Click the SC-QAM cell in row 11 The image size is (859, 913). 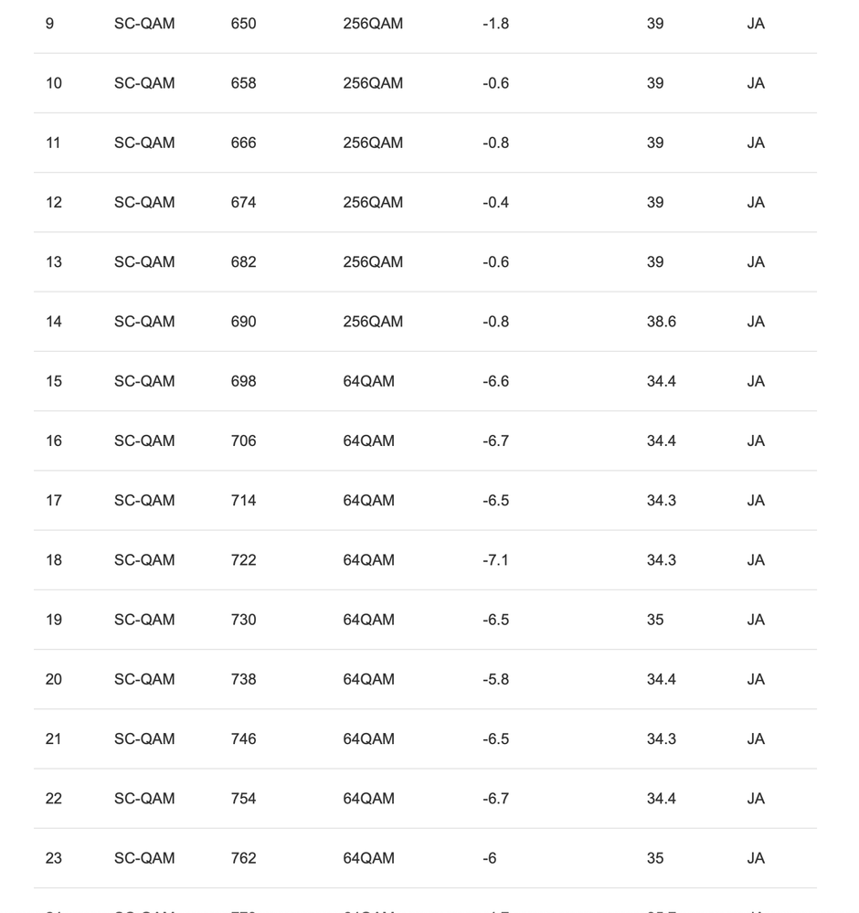pos(144,143)
